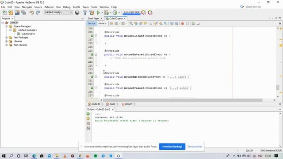The height and width of the screenshot is (159, 283).
Task: Open the Debug menu
Action: pyautogui.click(x=67, y=7)
